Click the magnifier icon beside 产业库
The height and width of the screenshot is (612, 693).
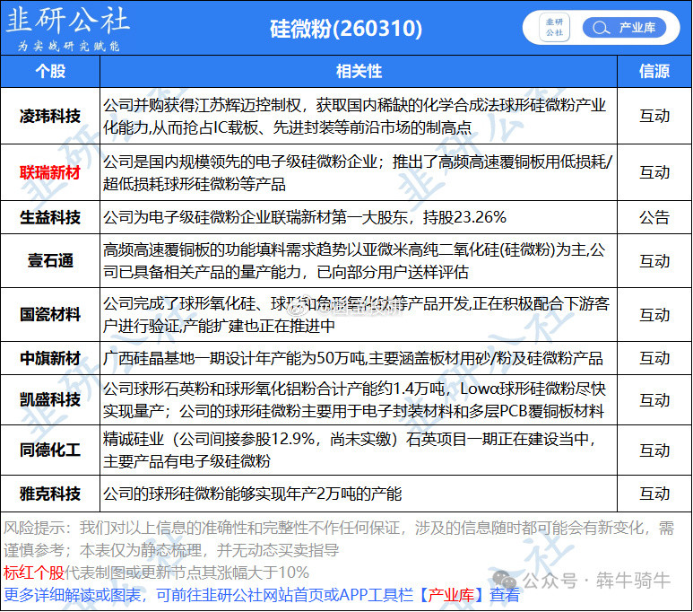click(601, 28)
